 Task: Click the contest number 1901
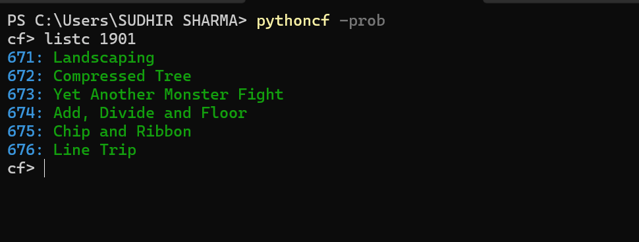117,39
